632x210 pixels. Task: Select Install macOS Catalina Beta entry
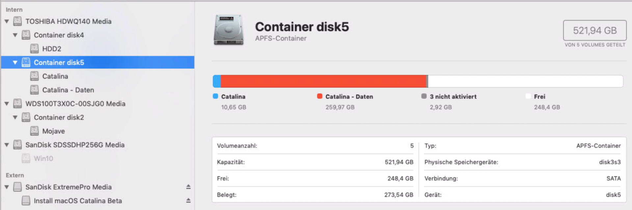coord(78,201)
